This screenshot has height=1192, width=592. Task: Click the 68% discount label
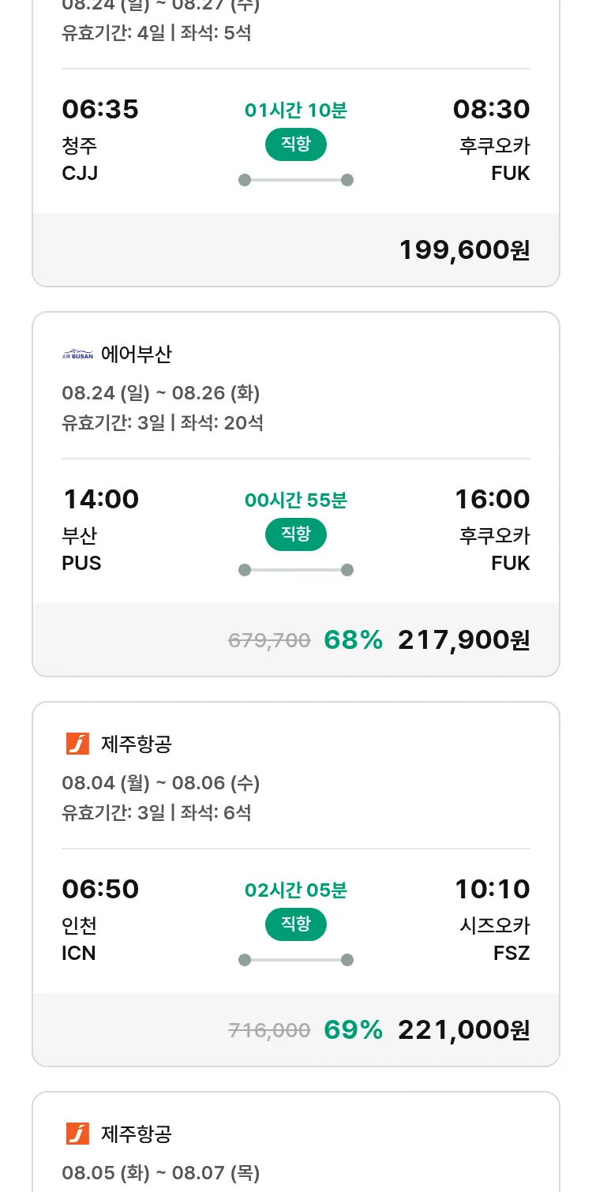point(353,639)
